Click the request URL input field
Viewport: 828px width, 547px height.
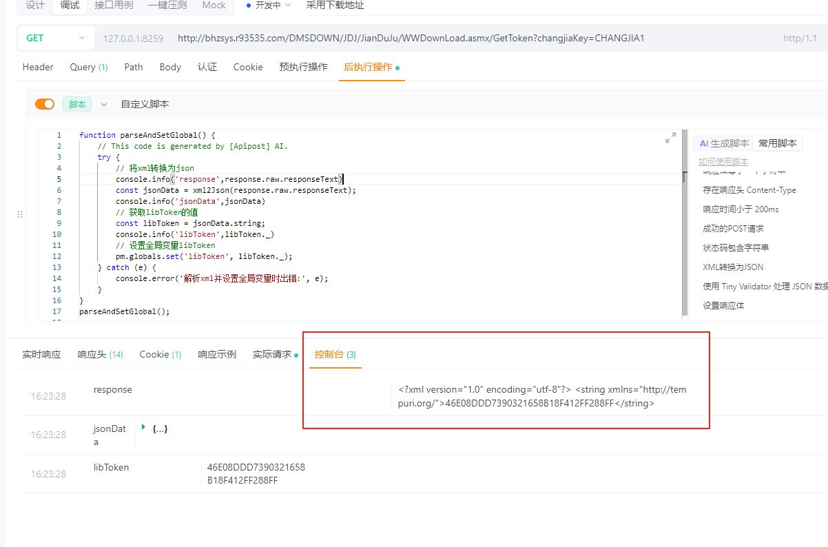pos(411,38)
